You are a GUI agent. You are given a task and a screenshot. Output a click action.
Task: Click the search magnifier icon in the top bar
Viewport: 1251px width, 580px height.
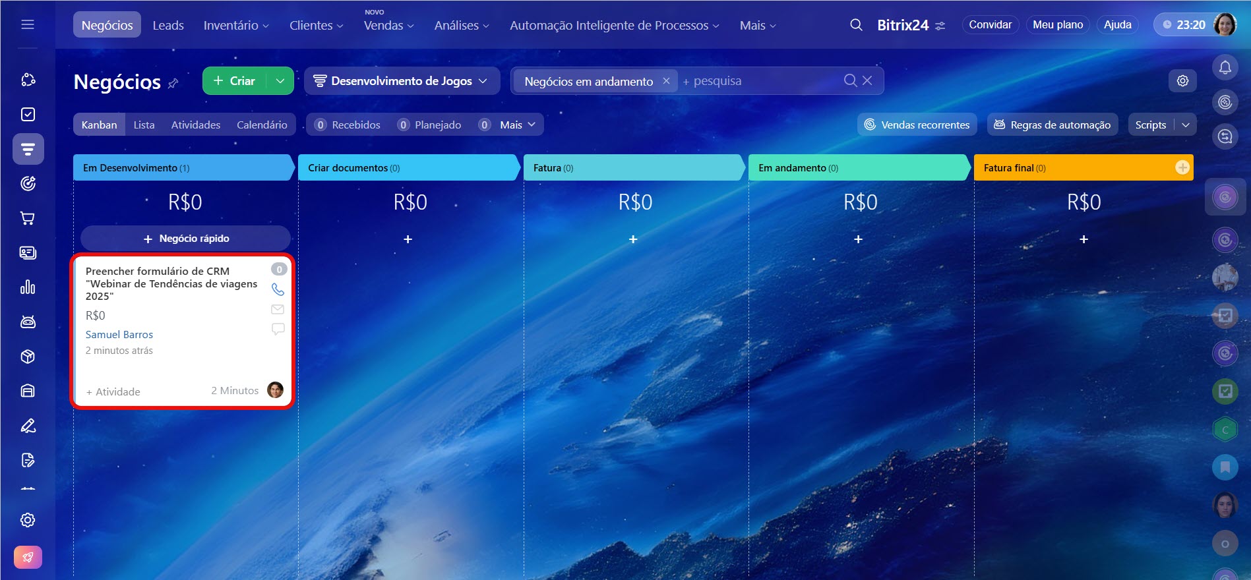click(x=856, y=25)
